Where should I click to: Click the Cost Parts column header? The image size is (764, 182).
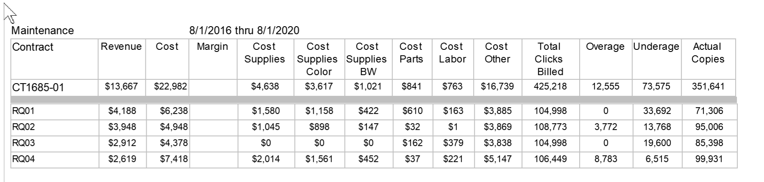pyautogui.click(x=411, y=53)
